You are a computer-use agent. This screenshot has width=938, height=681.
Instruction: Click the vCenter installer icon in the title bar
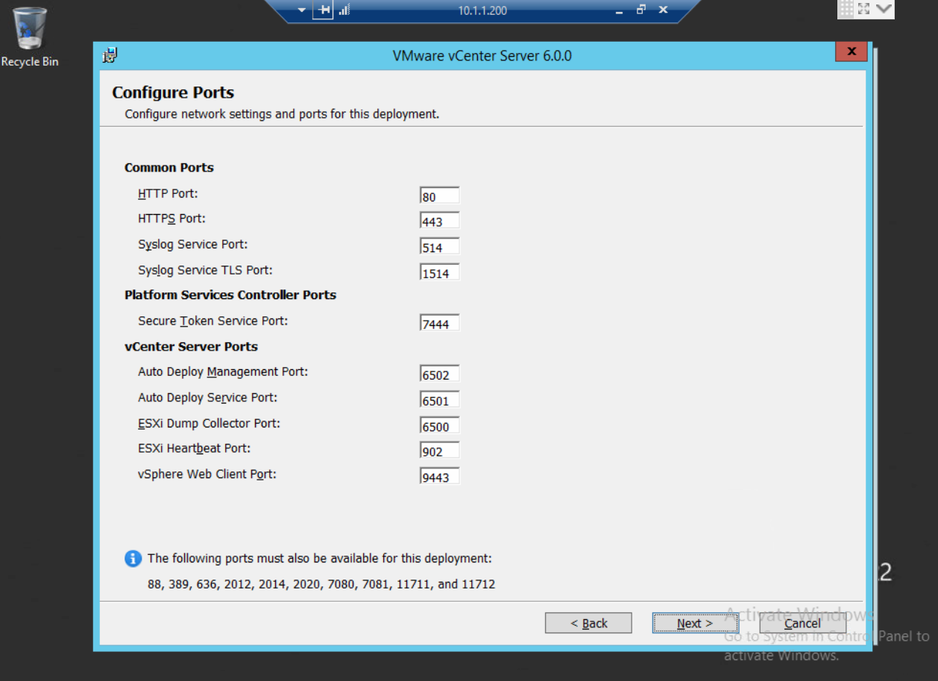tap(110, 55)
